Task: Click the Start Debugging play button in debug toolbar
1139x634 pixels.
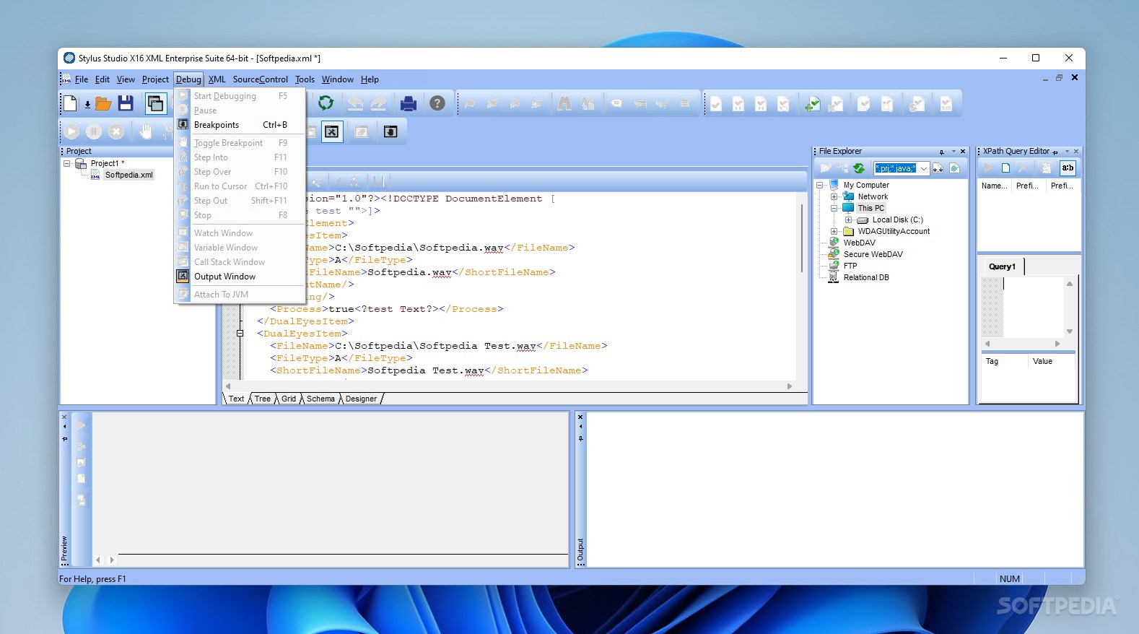Action: point(71,131)
